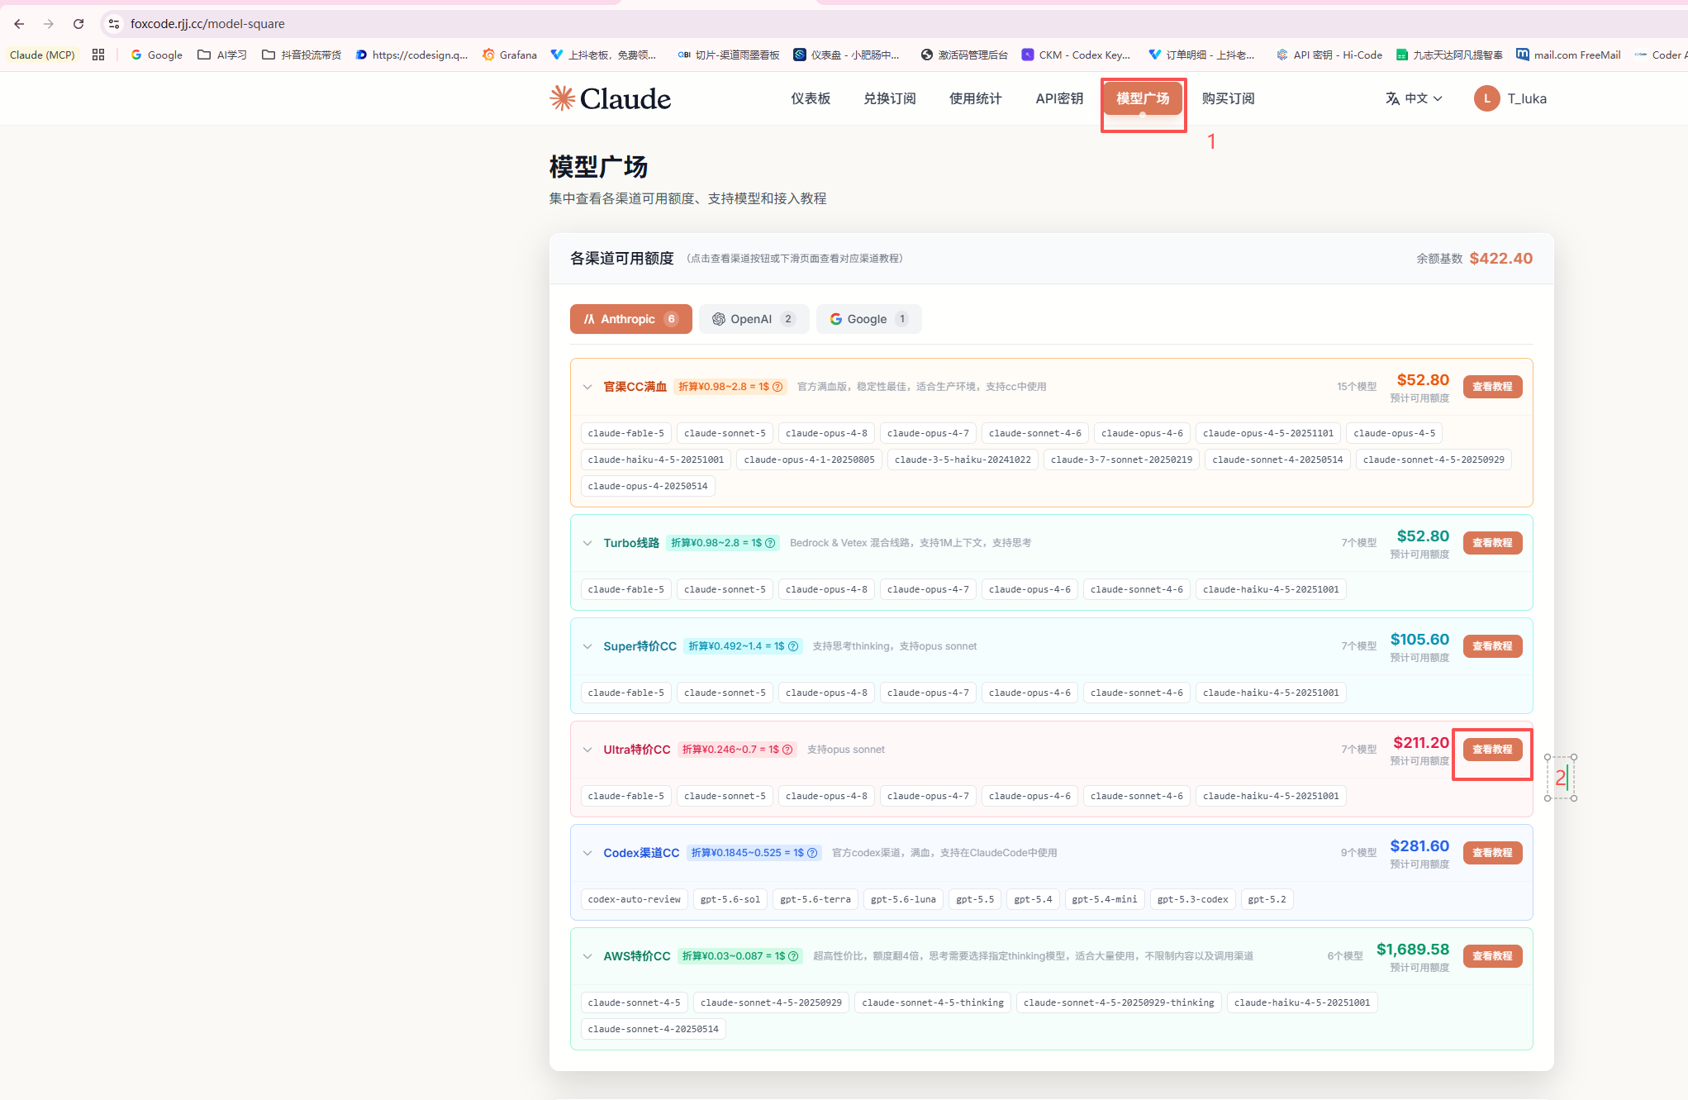Collapse the AWS特价CC channel card
The width and height of the screenshot is (1688, 1100).
coord(587,956)
